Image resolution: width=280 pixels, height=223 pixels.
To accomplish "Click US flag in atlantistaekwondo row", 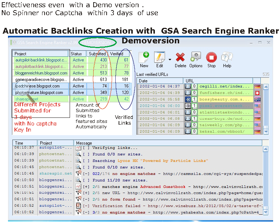I will [257, 112].
